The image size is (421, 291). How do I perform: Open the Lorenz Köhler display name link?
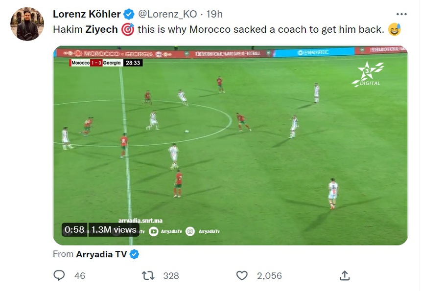click(87, 14)
